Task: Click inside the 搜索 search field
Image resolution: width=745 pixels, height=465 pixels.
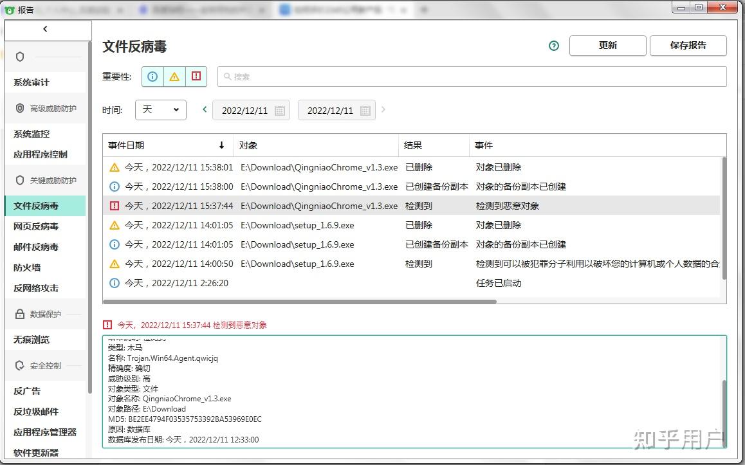Action: coord(386,76)
